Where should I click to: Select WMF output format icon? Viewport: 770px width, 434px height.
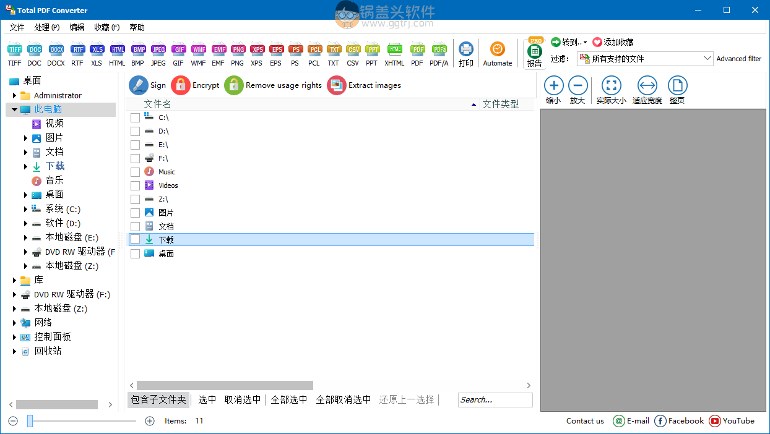tap(199, 49)
